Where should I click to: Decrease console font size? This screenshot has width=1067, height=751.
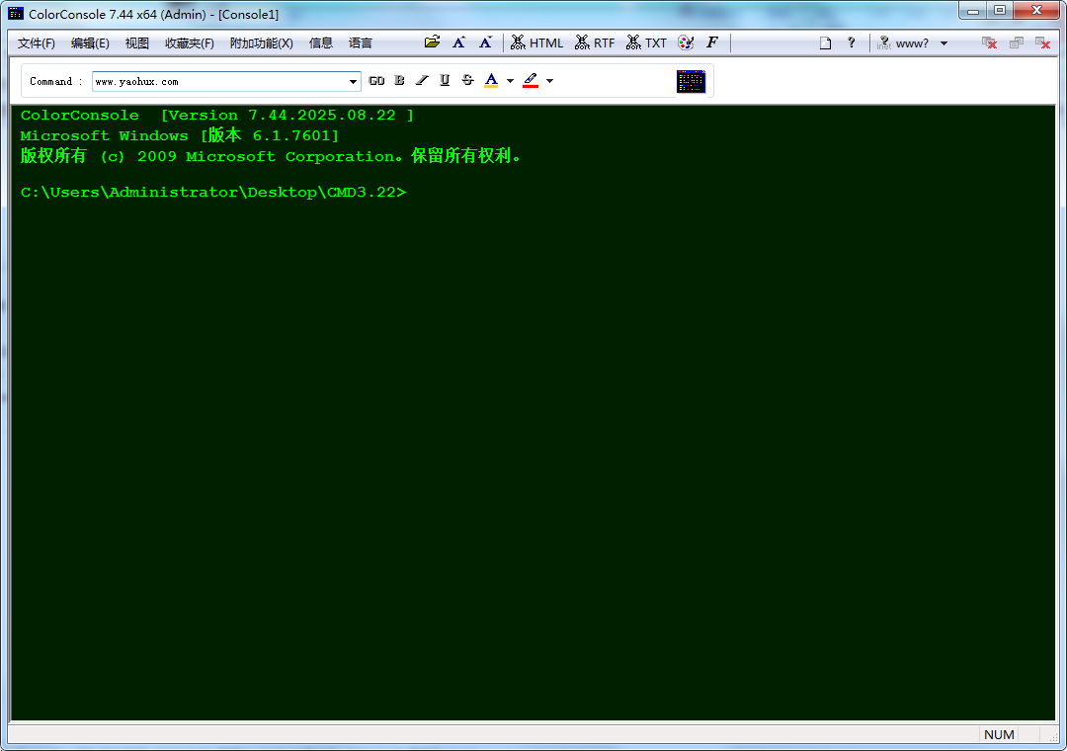pos(485,42)
